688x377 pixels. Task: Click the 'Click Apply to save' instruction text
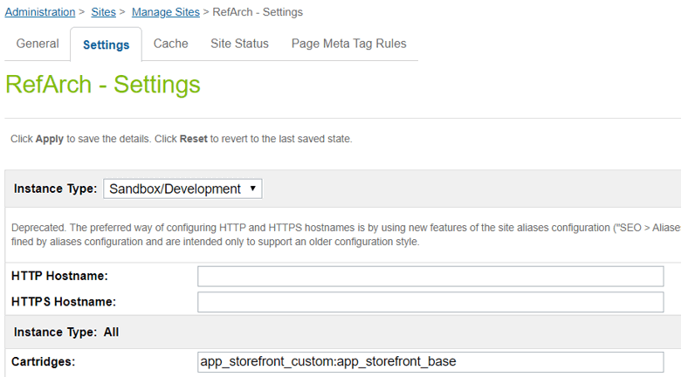(x=182, y=139)
